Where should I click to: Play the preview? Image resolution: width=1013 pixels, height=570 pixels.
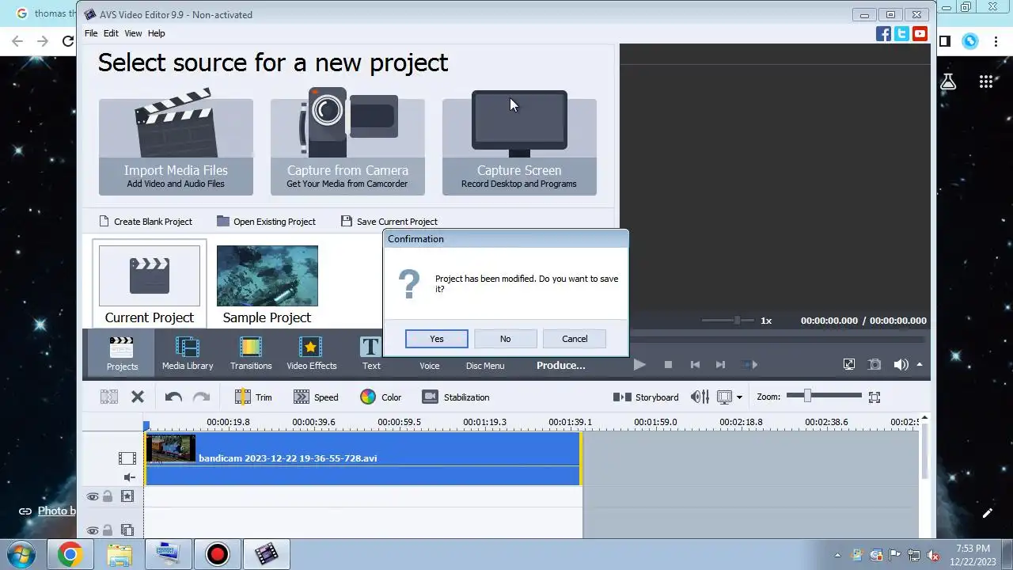[x=639, y=365]
